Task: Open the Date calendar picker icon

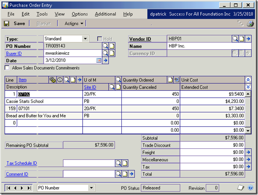Action: click(x=99, y=60)
